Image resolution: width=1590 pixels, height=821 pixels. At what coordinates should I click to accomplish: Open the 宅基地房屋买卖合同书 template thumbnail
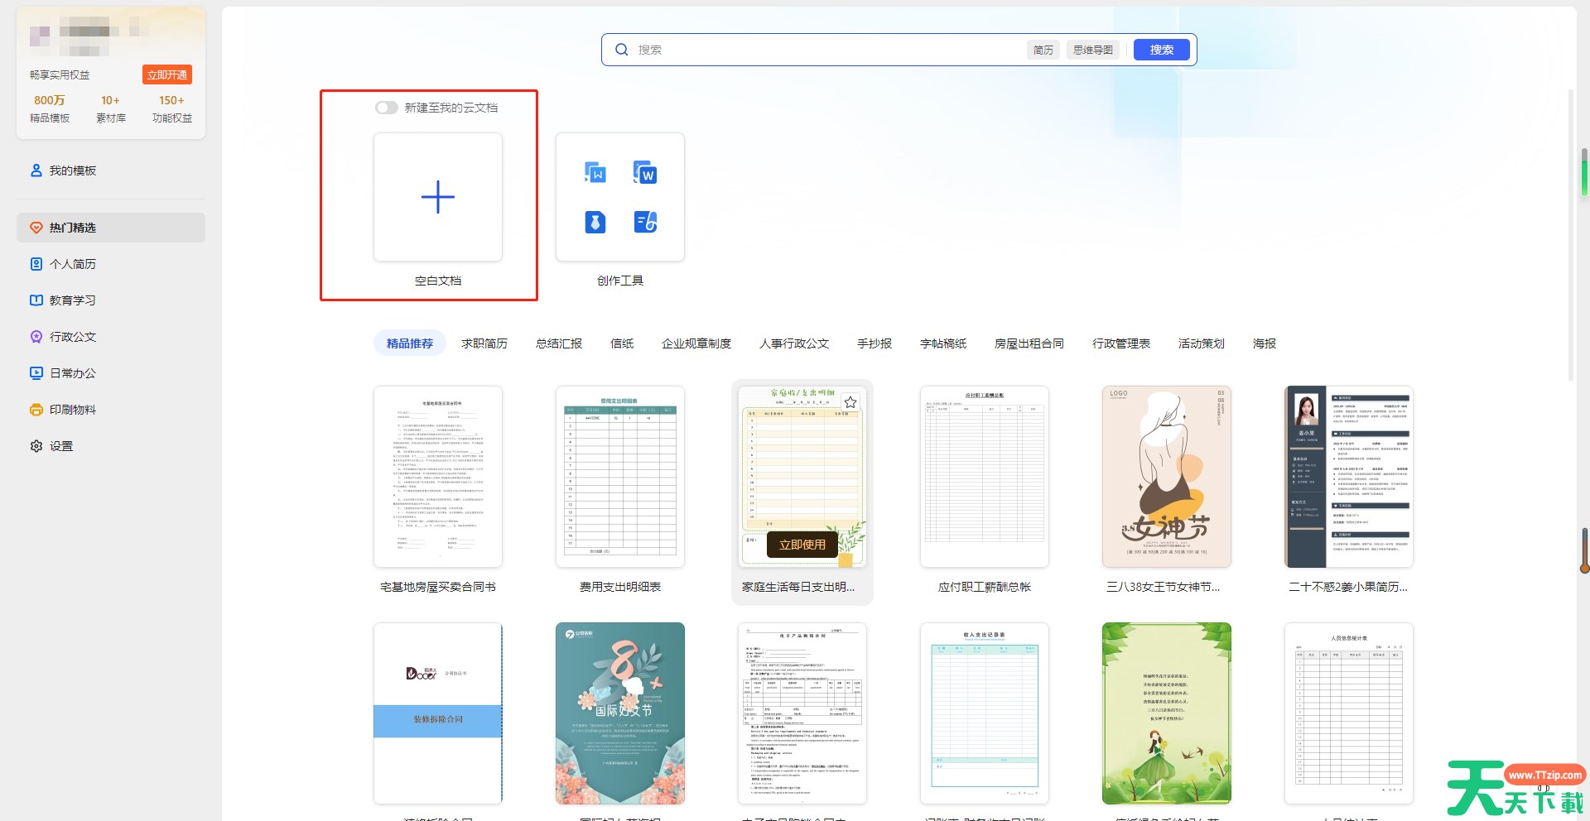coord(438,477)
